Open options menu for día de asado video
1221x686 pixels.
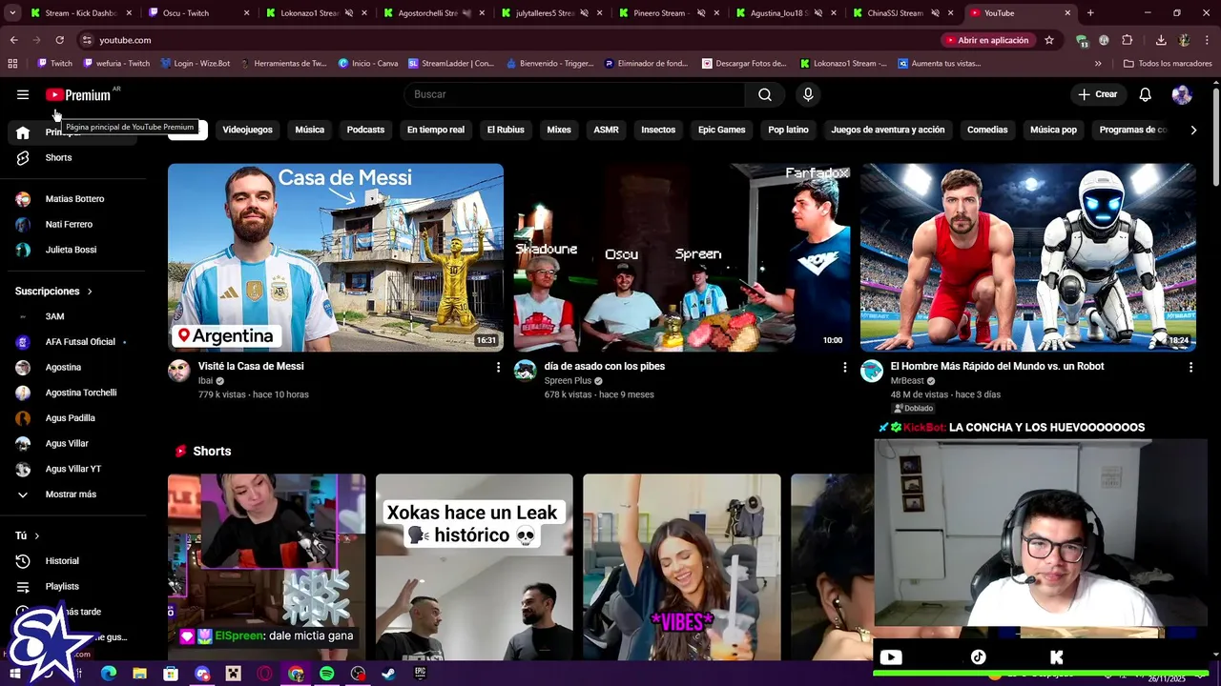pos(844,367)
